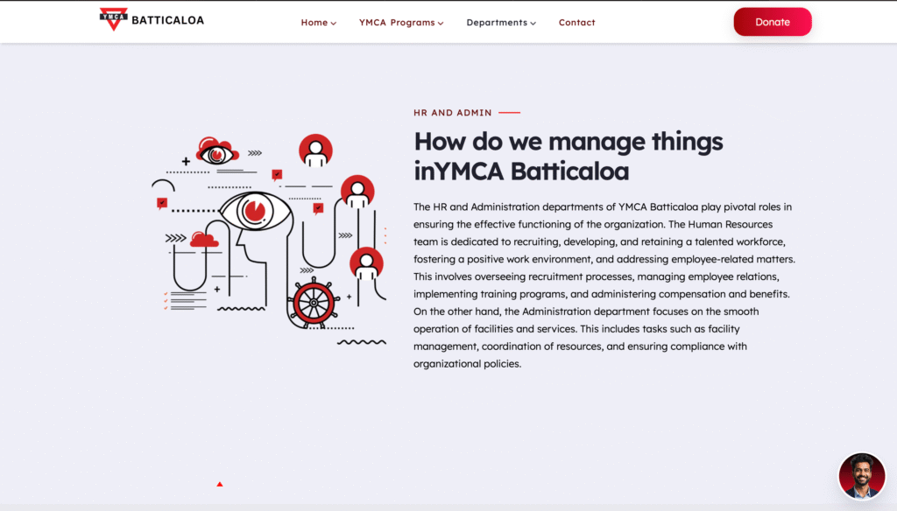Select the Home menu label
This screenshot has height=511, width=897.
(314, 23)
